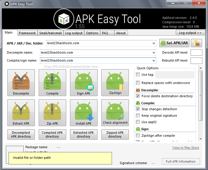Open Zipped APK directory
The image size is (208, 170).
[x=115, y=135]
